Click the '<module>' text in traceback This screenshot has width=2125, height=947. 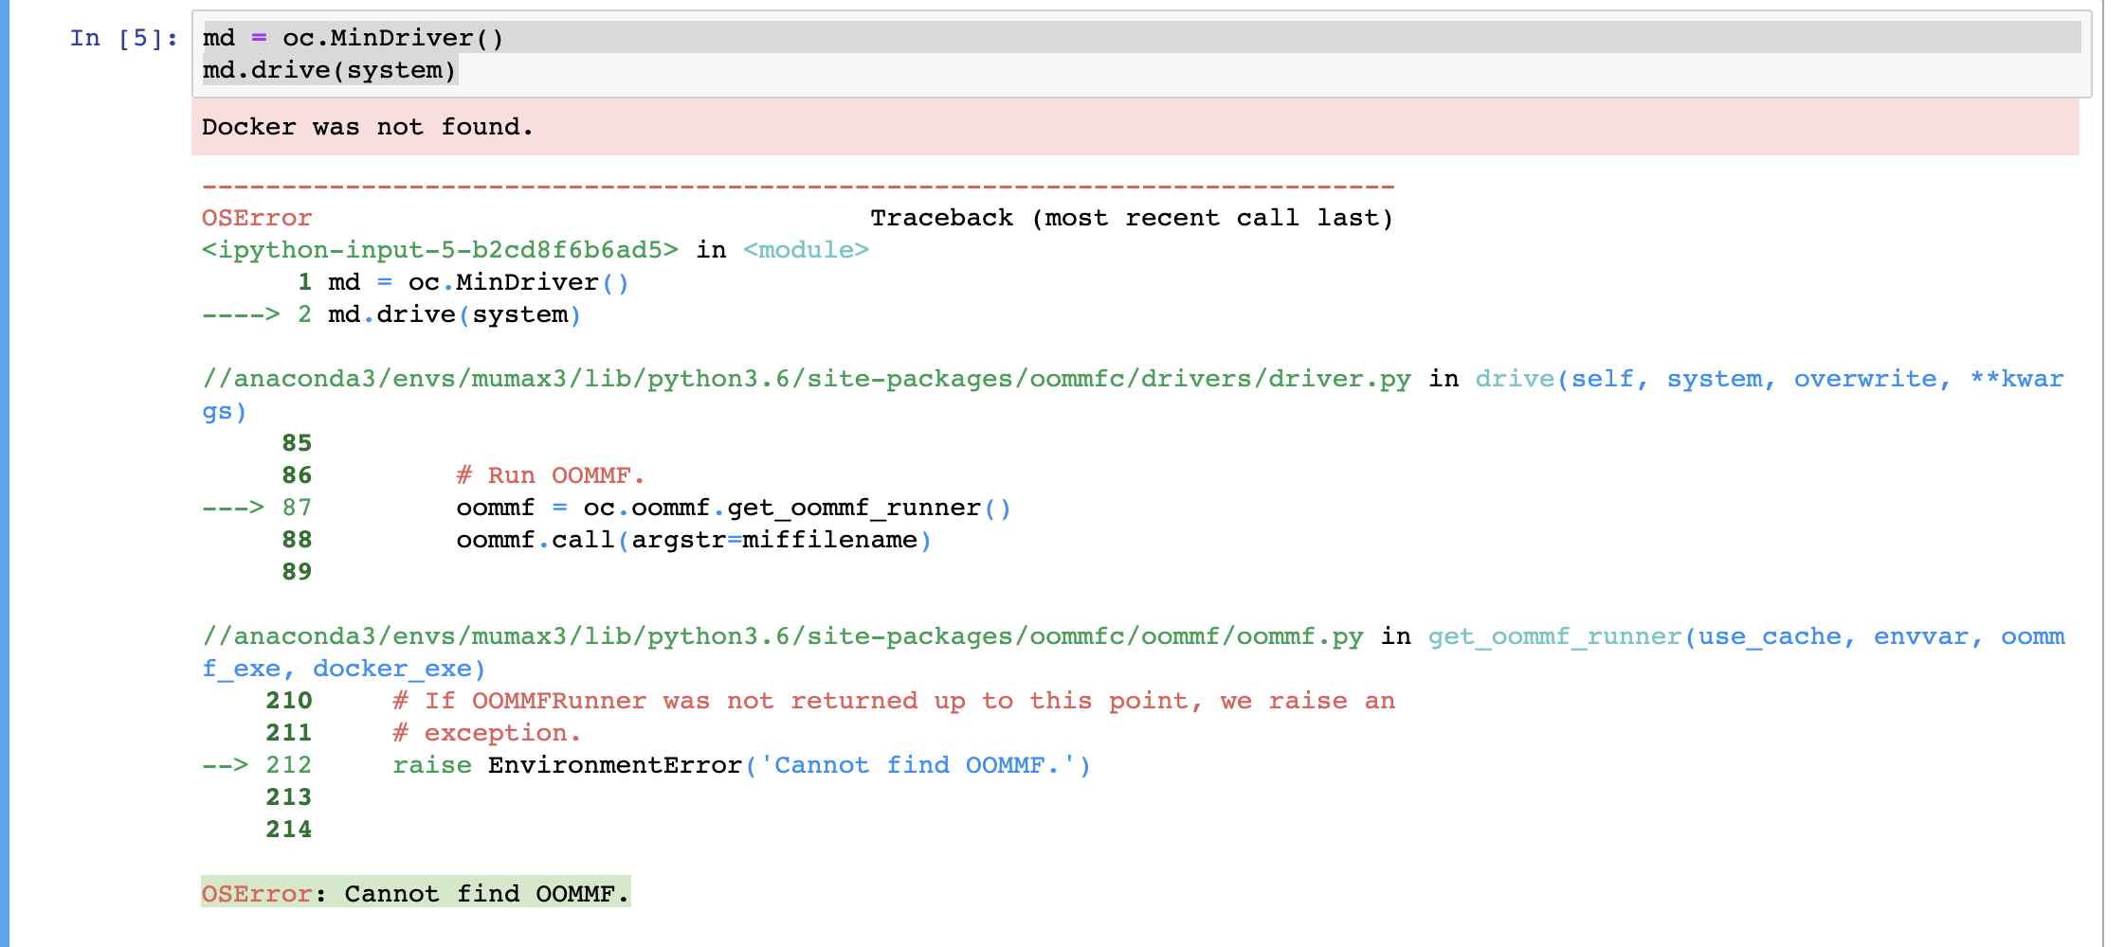click(806, 250)
